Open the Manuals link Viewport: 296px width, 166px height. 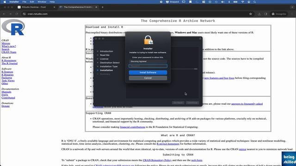6,92
